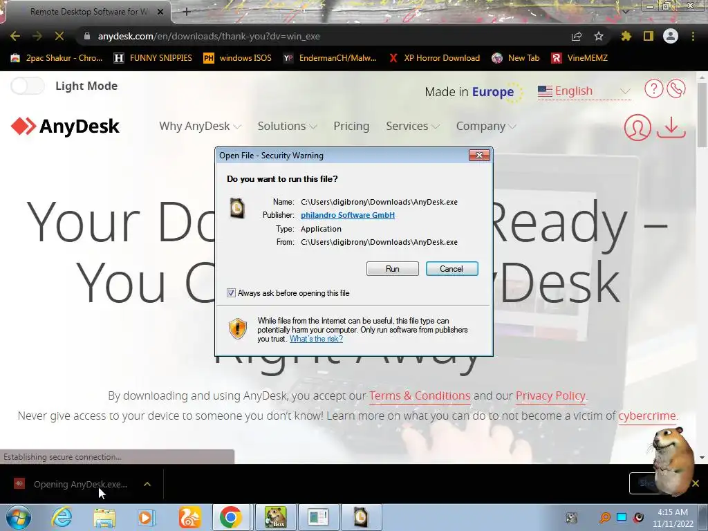The image size is (708, 531).
Task: Click the address bar URL
Action: click(209, 36)
